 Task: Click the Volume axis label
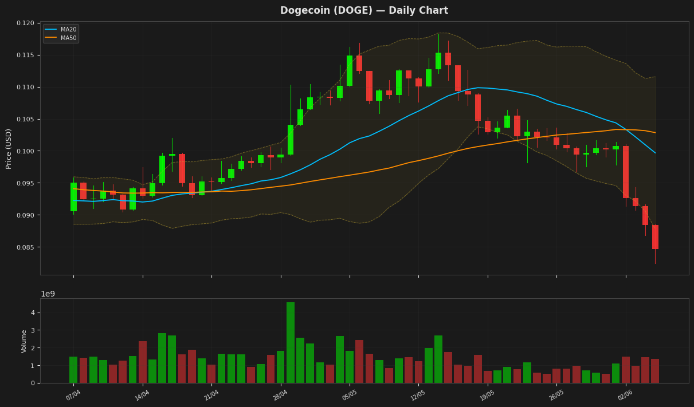click(24, 341)
